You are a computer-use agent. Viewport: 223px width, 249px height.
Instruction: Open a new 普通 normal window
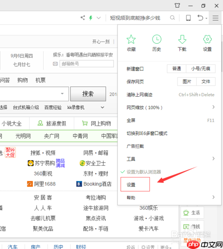tap(177, 68)
